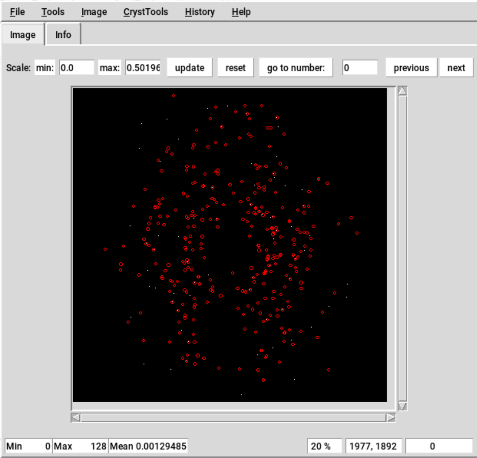477x458 pixels.
Task: Open the Help menu
Action: [241, 12]
